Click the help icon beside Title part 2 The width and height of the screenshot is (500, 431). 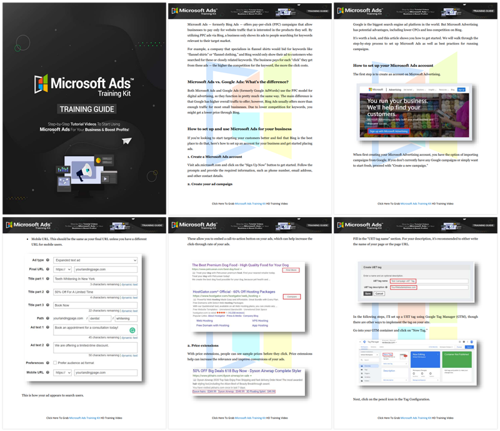(x=48, y=292)
